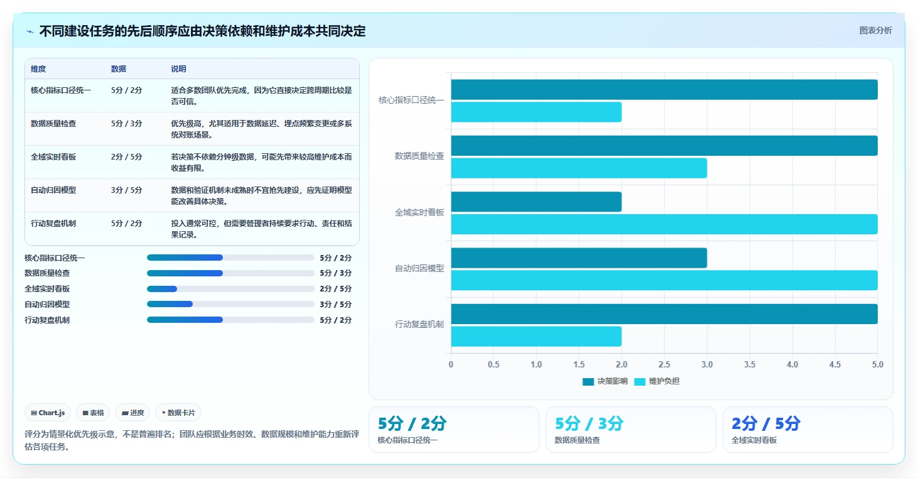The height and width of the screenshot is (478, 918).
Task: Select the Chart.js tag chip
Action: point(48,413)
